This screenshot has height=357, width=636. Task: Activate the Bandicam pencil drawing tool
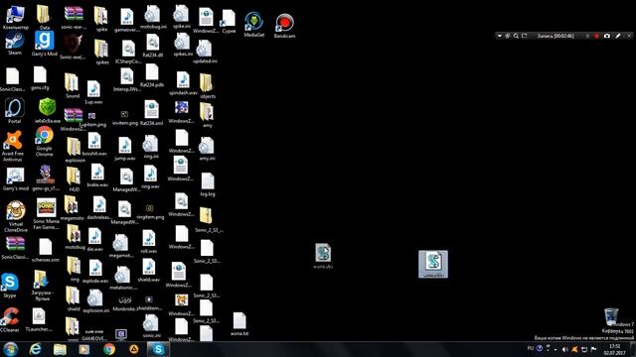tap(618, 36)
